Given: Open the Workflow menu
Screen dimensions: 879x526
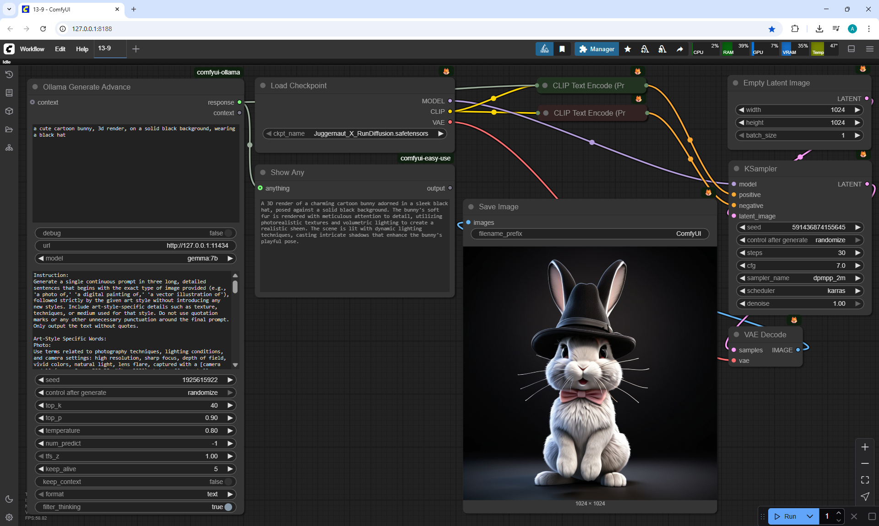Looking at the screenshot, I should pos(32,49).
